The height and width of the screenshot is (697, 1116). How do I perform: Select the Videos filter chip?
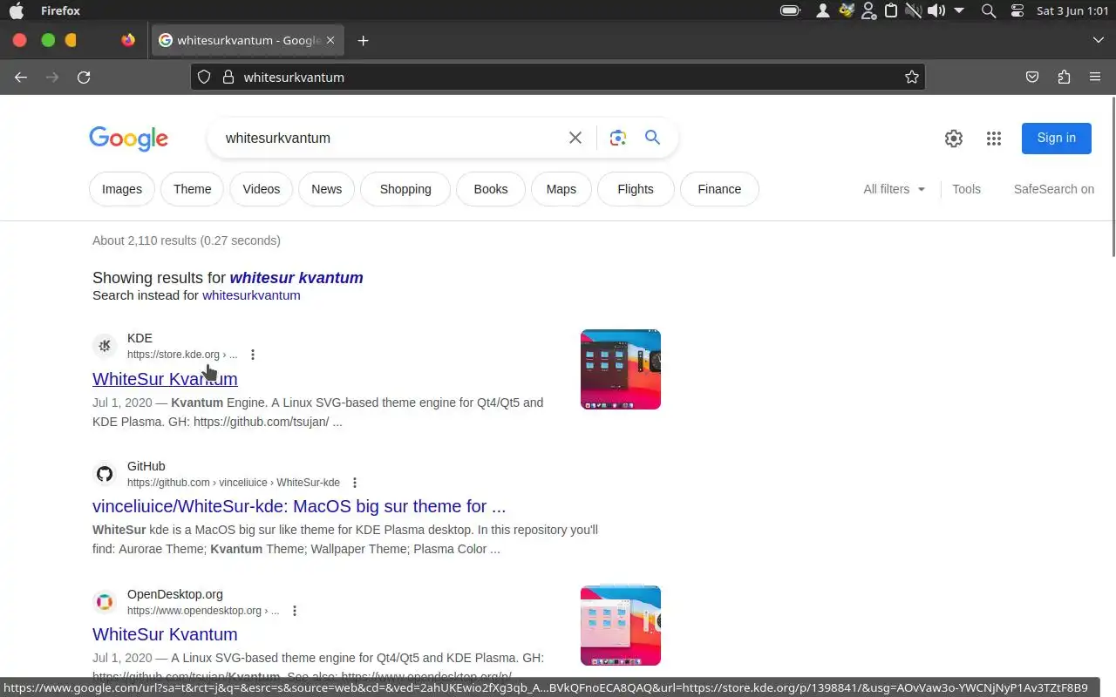coord(262,189)
